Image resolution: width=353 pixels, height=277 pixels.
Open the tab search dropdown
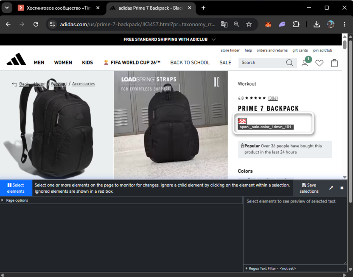tap(7, 8)
